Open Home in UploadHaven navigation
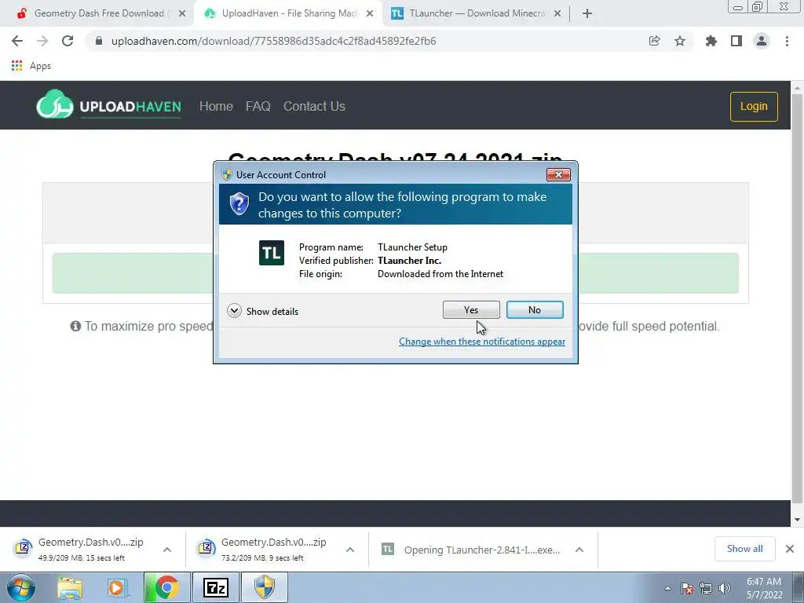The height and width of the screenshot is (603, 804). click(x=216, y=106)
